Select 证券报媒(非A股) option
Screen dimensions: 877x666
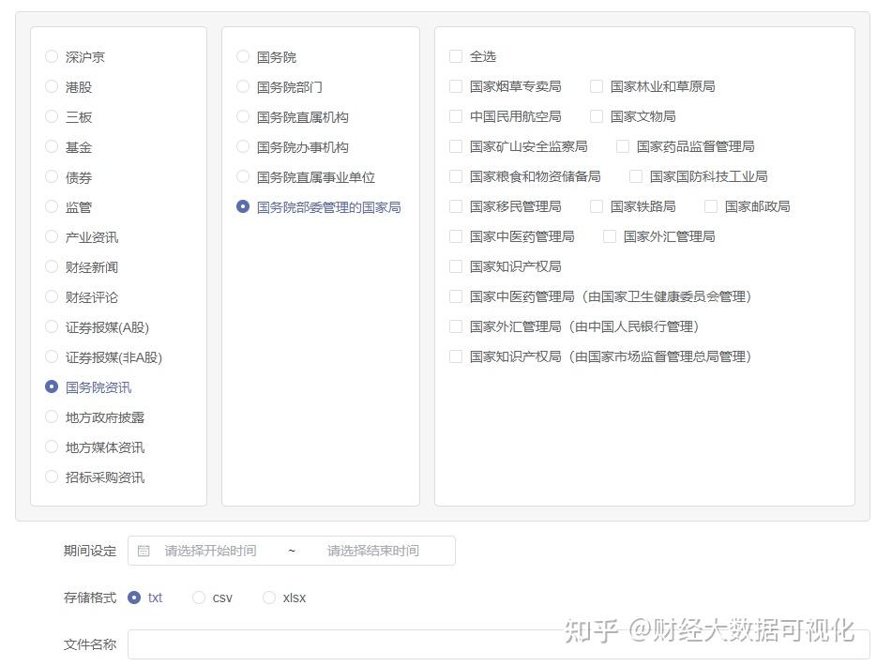pyautogui.click(x=52, y=357)
